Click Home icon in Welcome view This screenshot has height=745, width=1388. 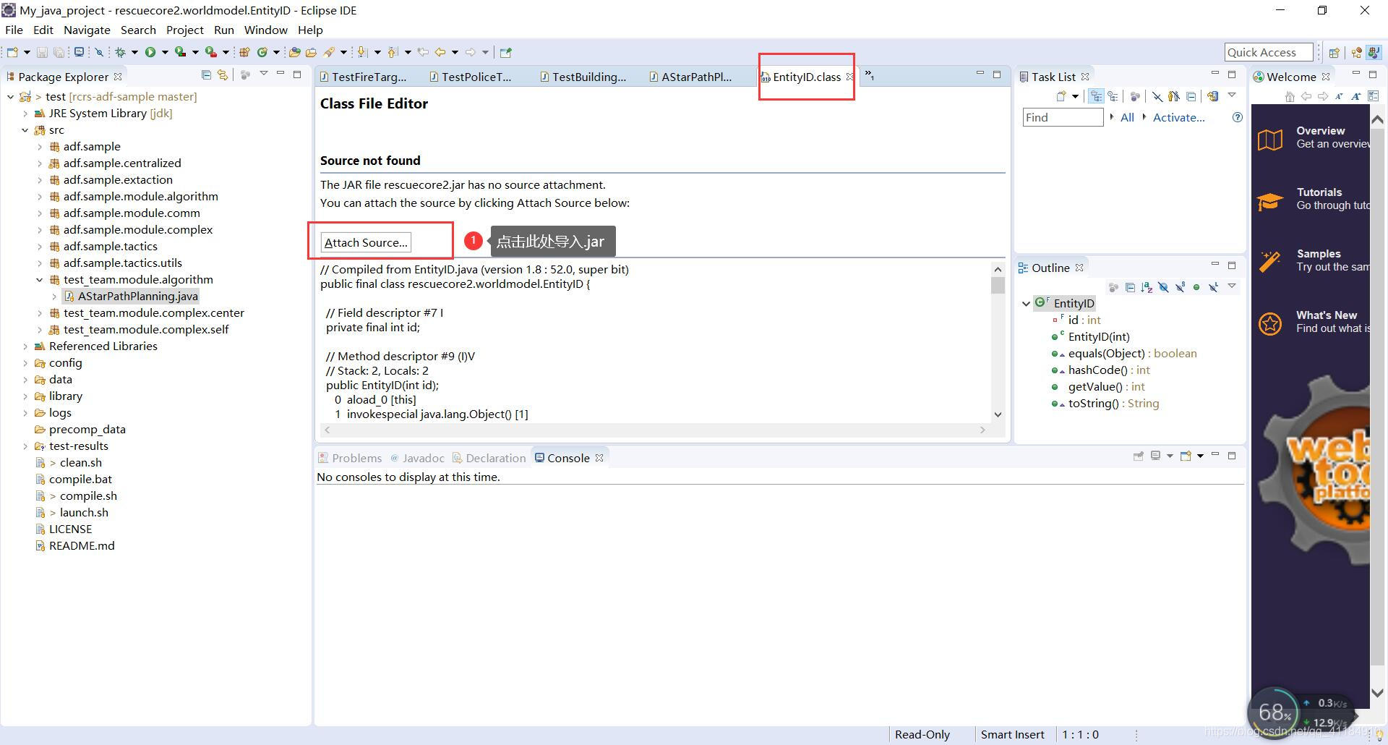point(1290,96)
